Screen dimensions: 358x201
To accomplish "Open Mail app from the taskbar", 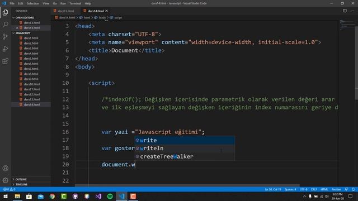I will click(x=41, y=197).
